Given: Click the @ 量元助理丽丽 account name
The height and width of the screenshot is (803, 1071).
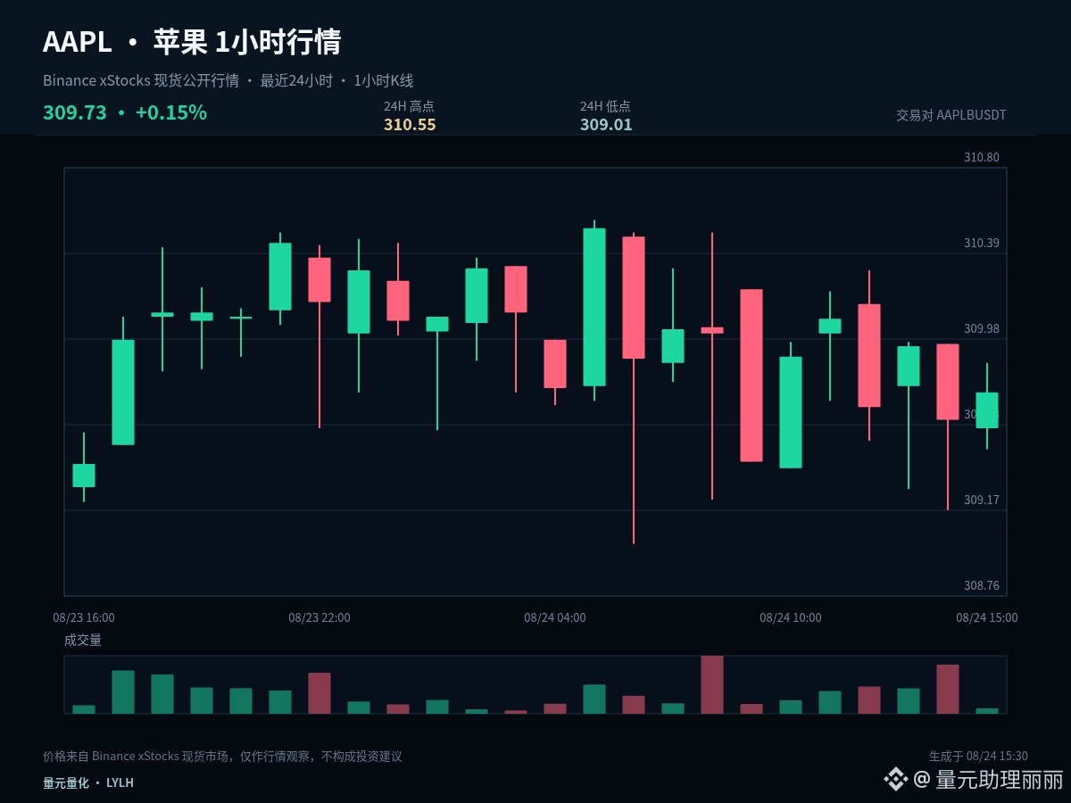Looking at the screenshot, I should [989, 780].
